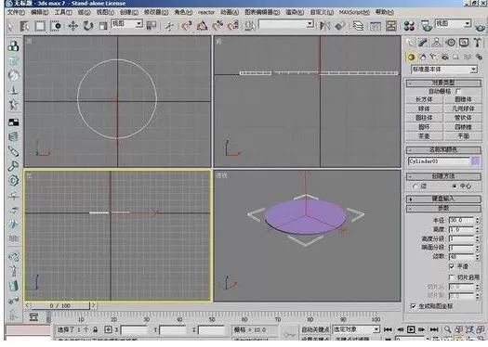The image size is (488, 347).
Task: Click the 长方体 box object button
Action: click(424, 99)
